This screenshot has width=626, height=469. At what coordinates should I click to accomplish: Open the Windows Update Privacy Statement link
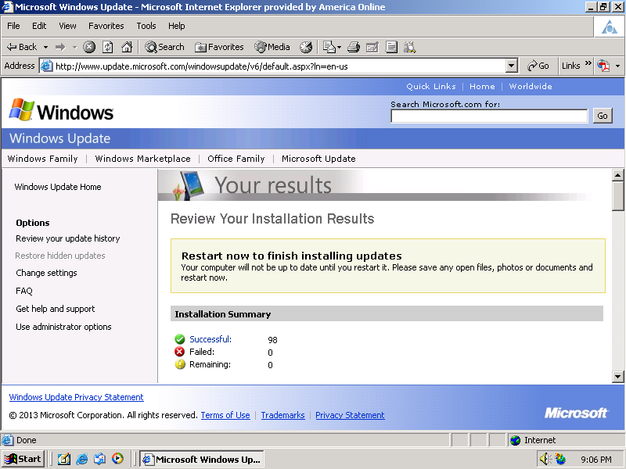pos(76,397)
